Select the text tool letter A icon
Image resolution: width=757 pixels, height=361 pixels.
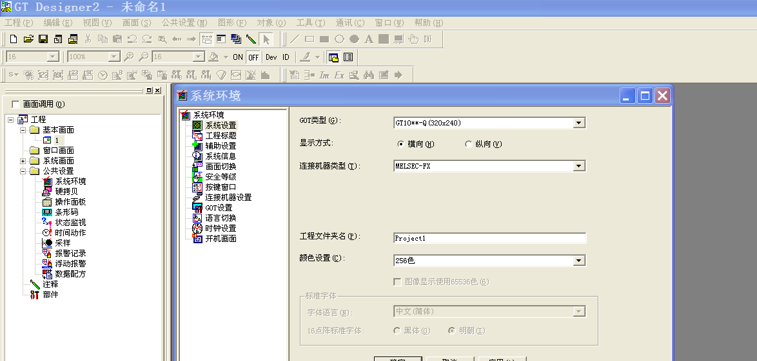click(x=369, y=39)
